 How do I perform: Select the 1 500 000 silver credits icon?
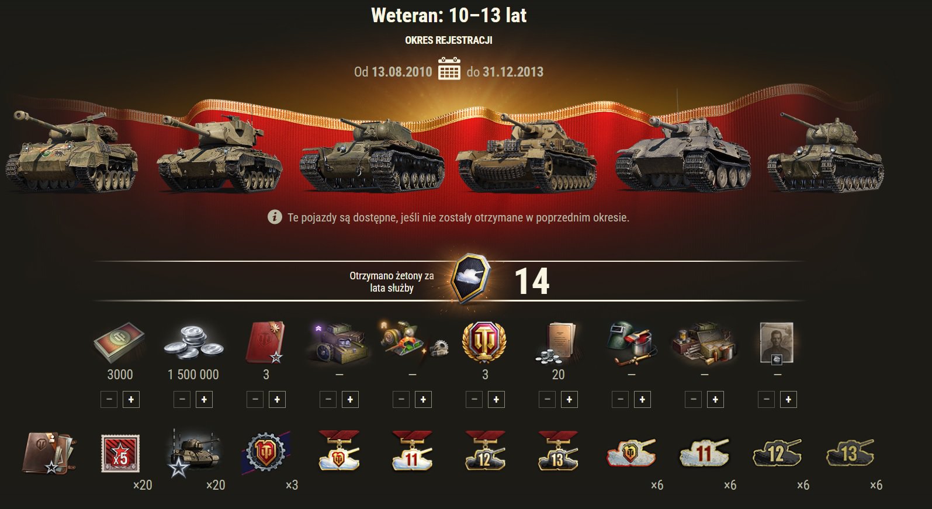pyautogui.click(x=193, y=342)
